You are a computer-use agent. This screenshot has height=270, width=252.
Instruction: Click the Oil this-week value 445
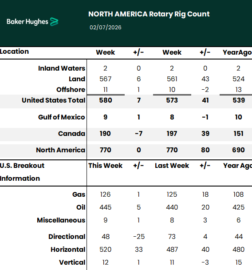pos(106,207)
